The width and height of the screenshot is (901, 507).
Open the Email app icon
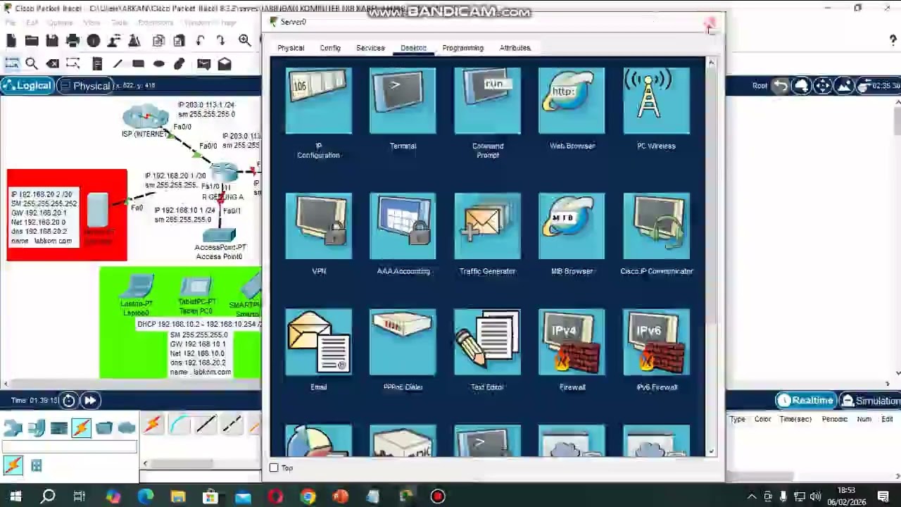pos(318,342)
